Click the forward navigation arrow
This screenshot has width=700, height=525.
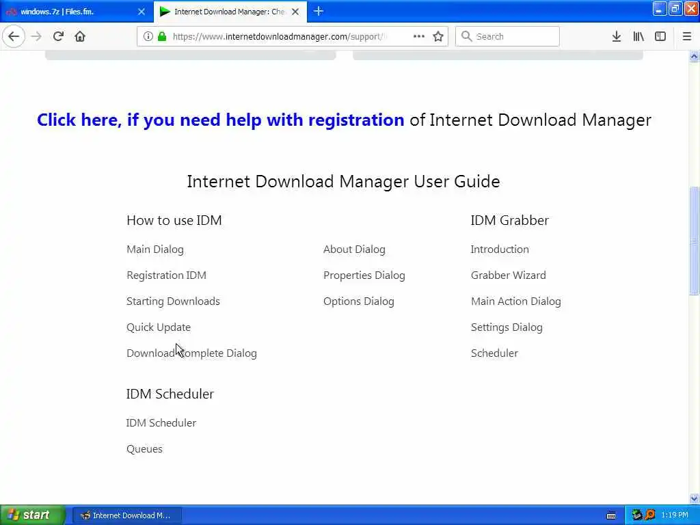[36, 36]
